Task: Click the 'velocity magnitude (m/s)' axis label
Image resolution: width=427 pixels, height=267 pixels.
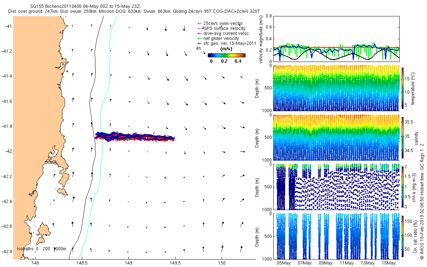Action: 262,39
